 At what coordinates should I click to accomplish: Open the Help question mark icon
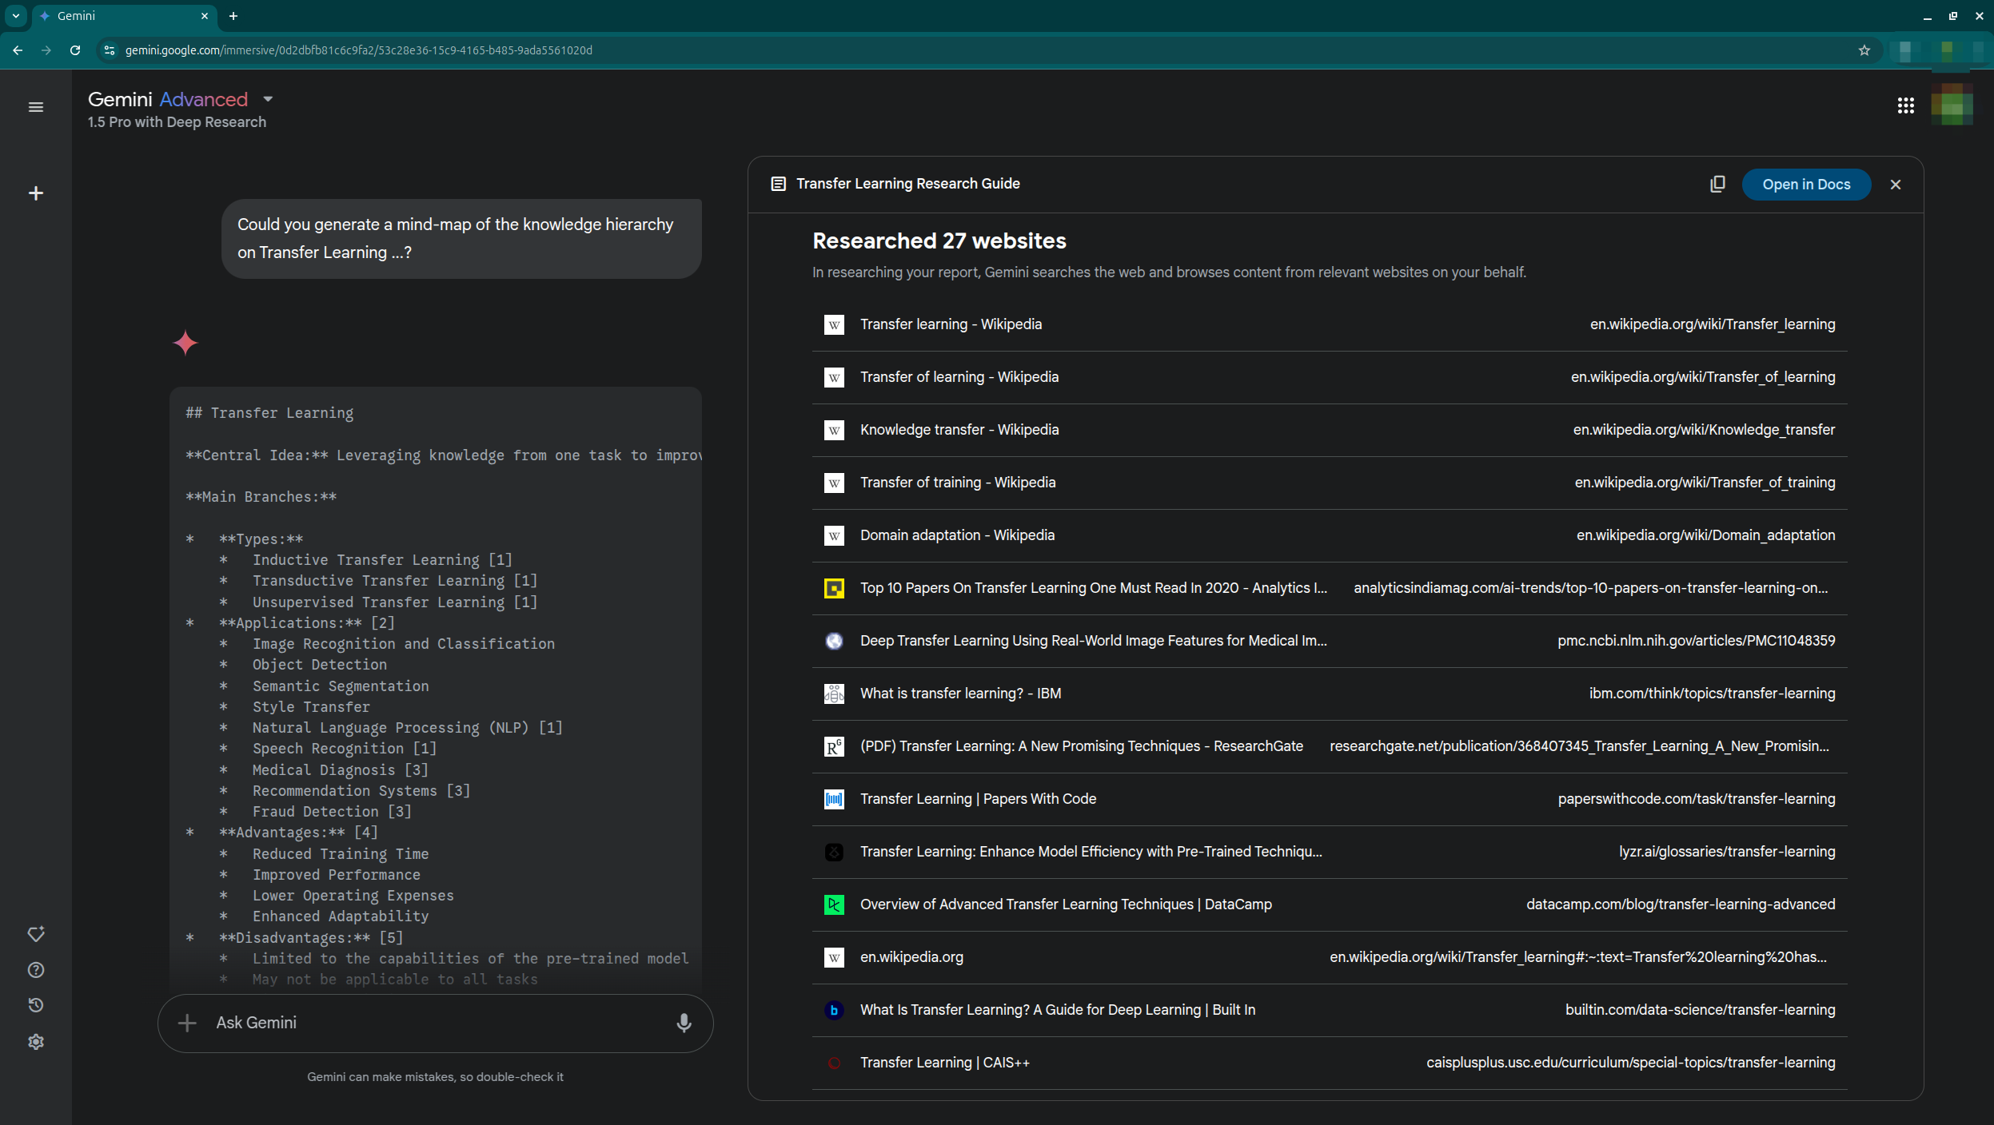[x=36, y=970]
